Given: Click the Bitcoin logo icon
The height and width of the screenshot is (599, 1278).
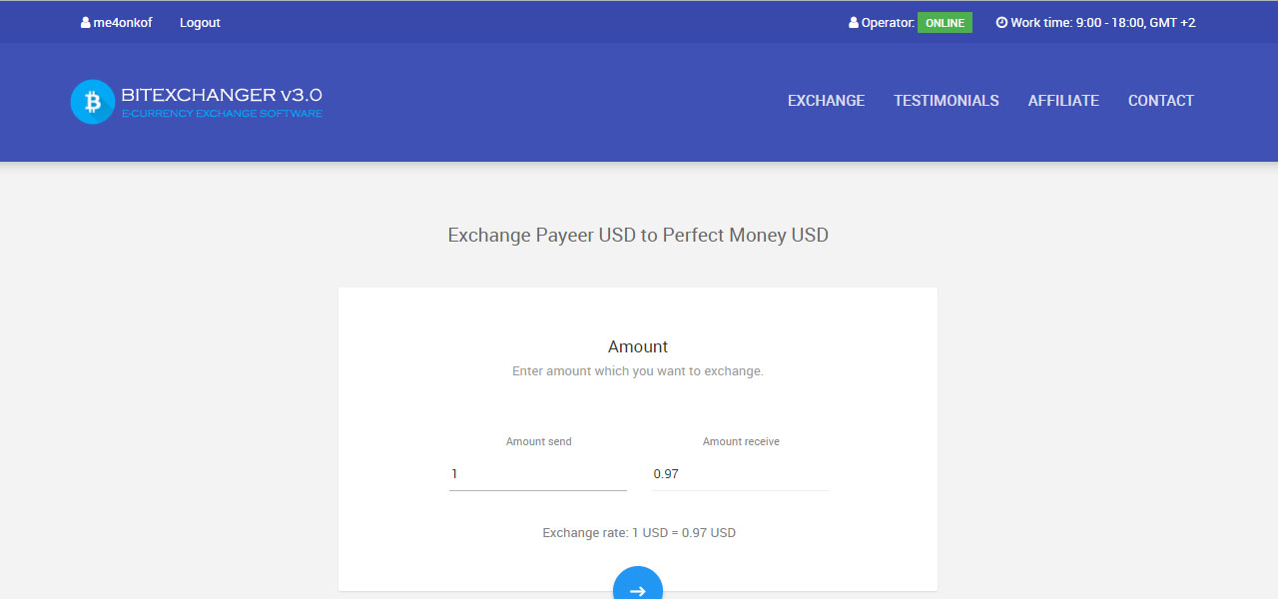Looking at the screenshot, I should tap(93, 102).
